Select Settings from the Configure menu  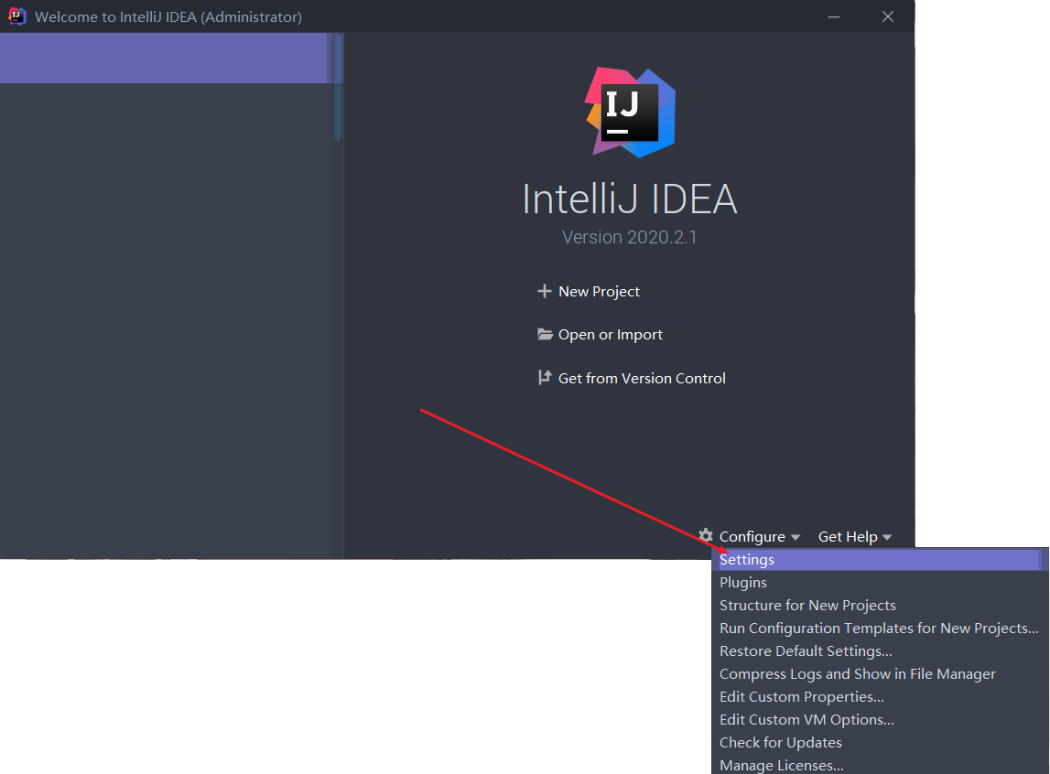coord(747,559)
